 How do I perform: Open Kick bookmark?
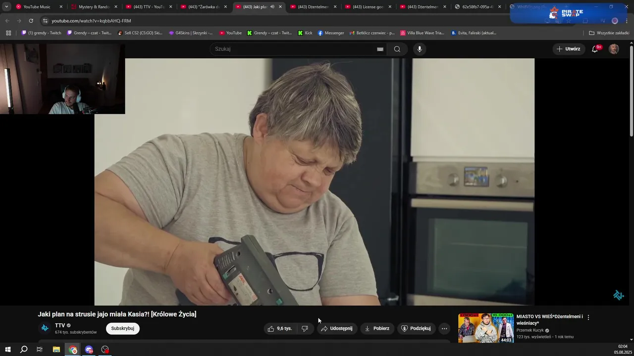[305, 33]
